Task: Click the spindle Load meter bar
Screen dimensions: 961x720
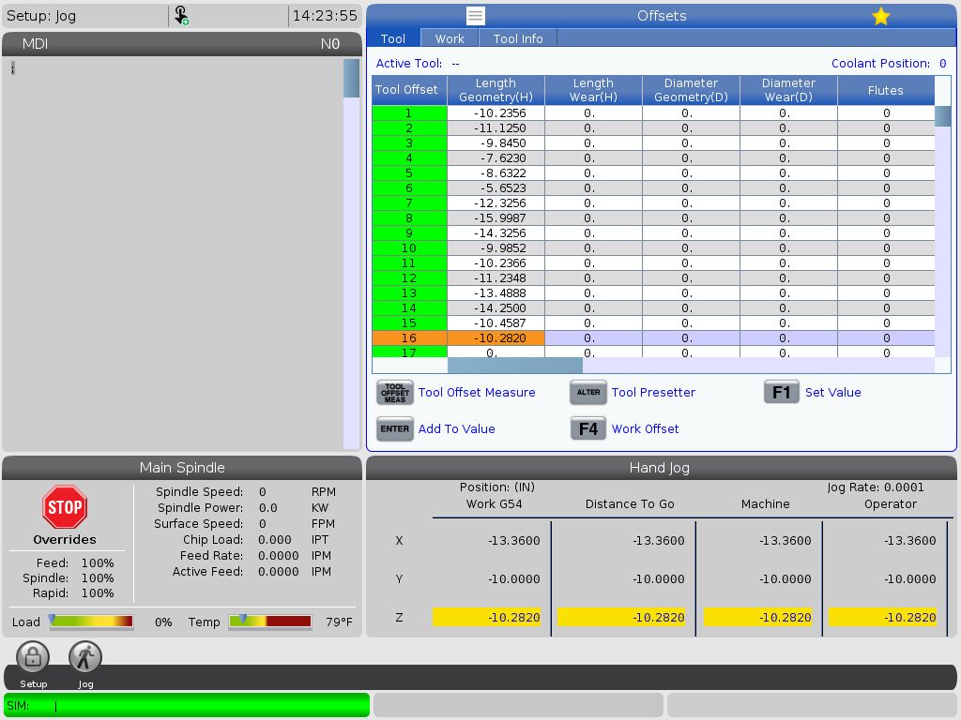Action: pos(91,622)
